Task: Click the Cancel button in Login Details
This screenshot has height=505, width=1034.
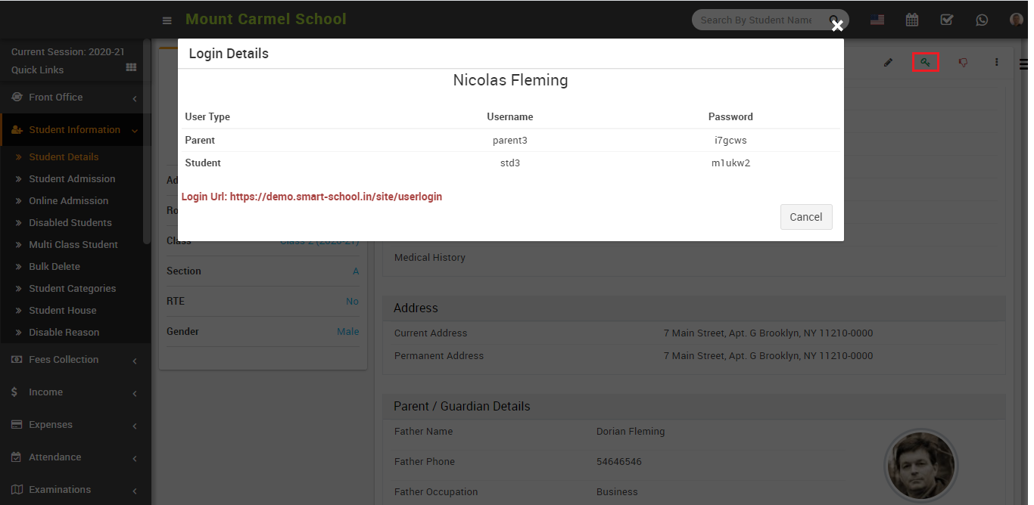Action: click(805, 217)
